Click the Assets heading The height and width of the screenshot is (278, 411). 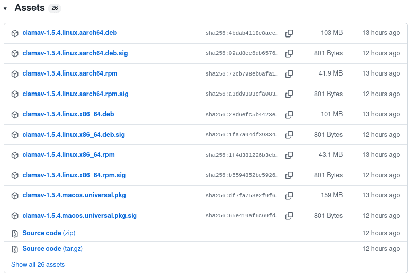[30, 8]
